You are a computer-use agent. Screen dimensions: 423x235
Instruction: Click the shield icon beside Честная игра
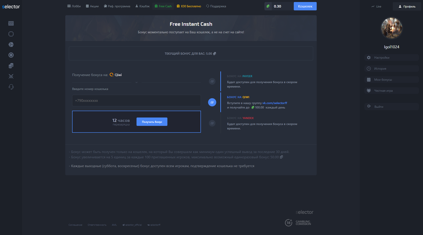(x=369, y=91)
